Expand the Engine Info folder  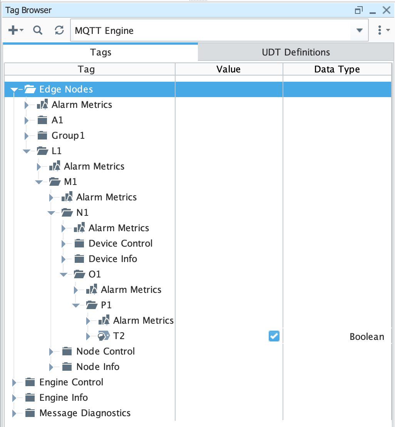(x=15, y=398)
